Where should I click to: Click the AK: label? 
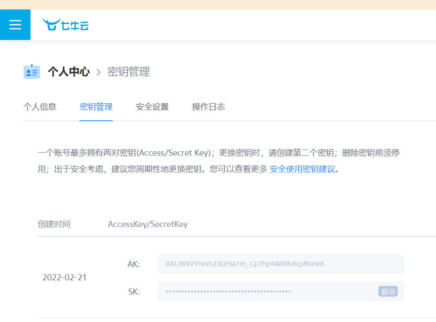(x=134, y=264)
